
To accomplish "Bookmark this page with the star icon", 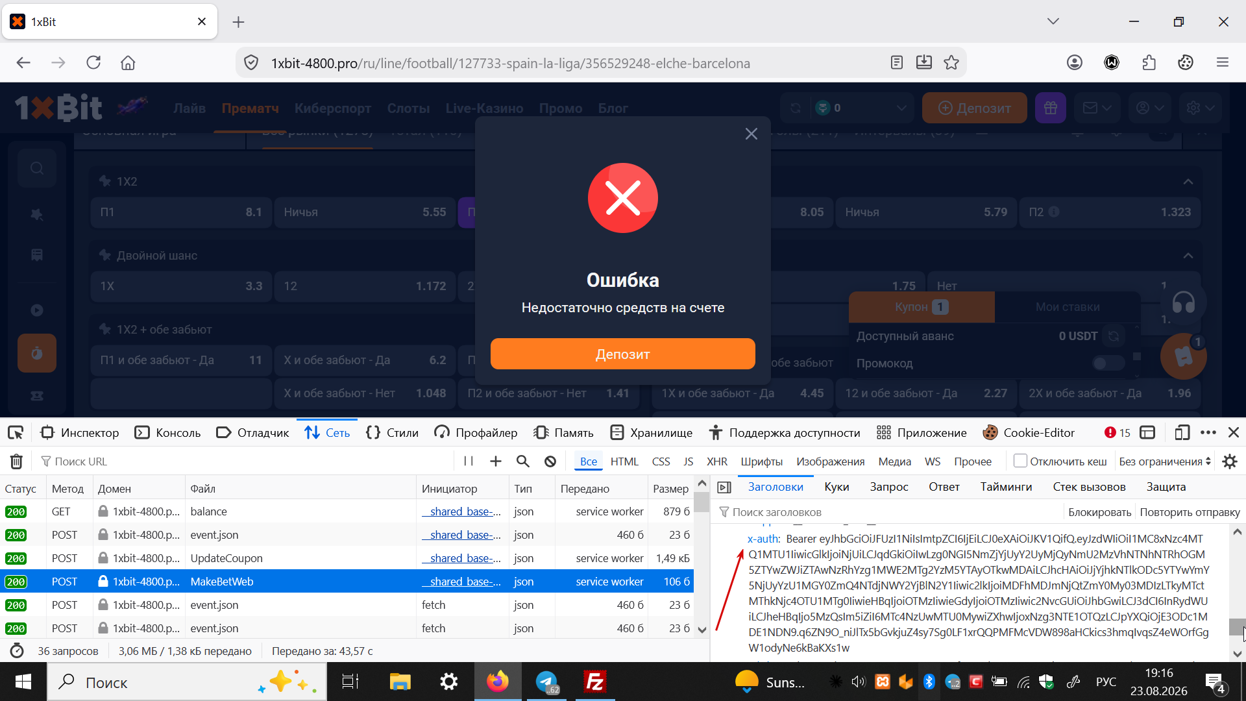I will (951, 62).
